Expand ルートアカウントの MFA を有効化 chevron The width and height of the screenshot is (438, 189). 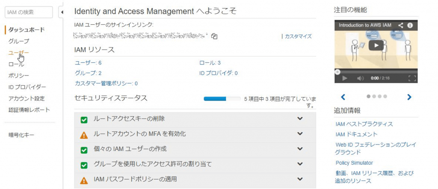[300, 133]
